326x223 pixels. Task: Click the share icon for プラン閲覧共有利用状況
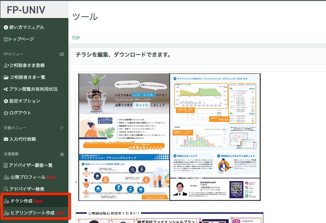(x=6, y=89)
